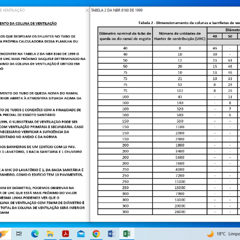
Task: Select UHC cell with value 13000
Action: 180,200
